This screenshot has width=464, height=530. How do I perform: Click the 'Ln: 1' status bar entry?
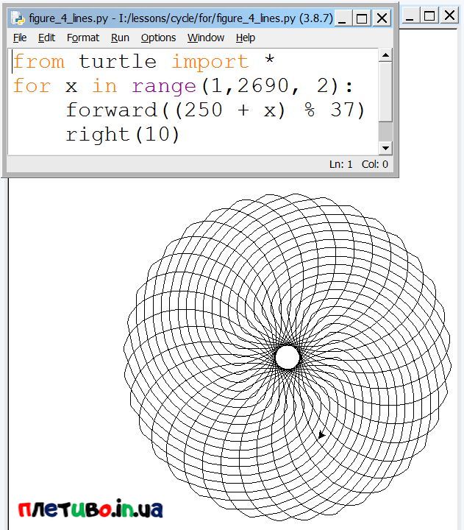point(340,164)
